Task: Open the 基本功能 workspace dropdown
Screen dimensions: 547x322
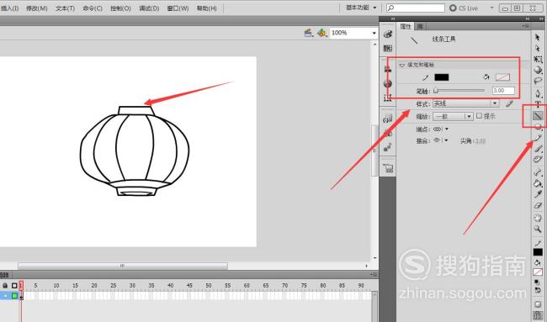Action: coord(361,8)
